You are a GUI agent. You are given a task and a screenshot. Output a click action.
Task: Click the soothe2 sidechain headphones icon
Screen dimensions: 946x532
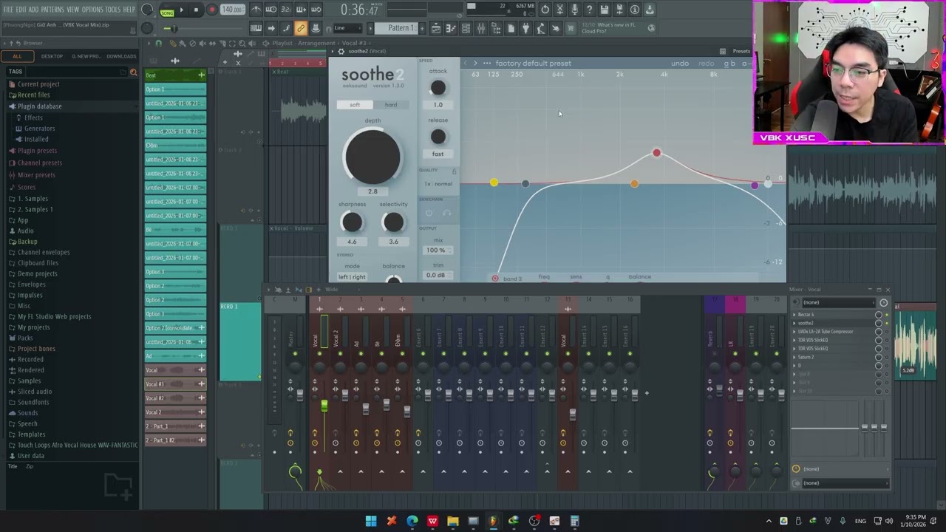click(446, 213)
